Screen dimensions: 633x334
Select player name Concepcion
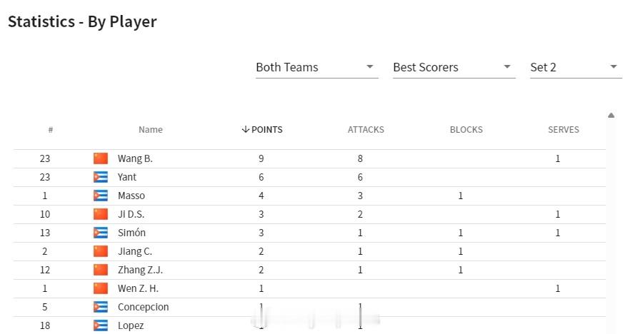pos(144,307)
